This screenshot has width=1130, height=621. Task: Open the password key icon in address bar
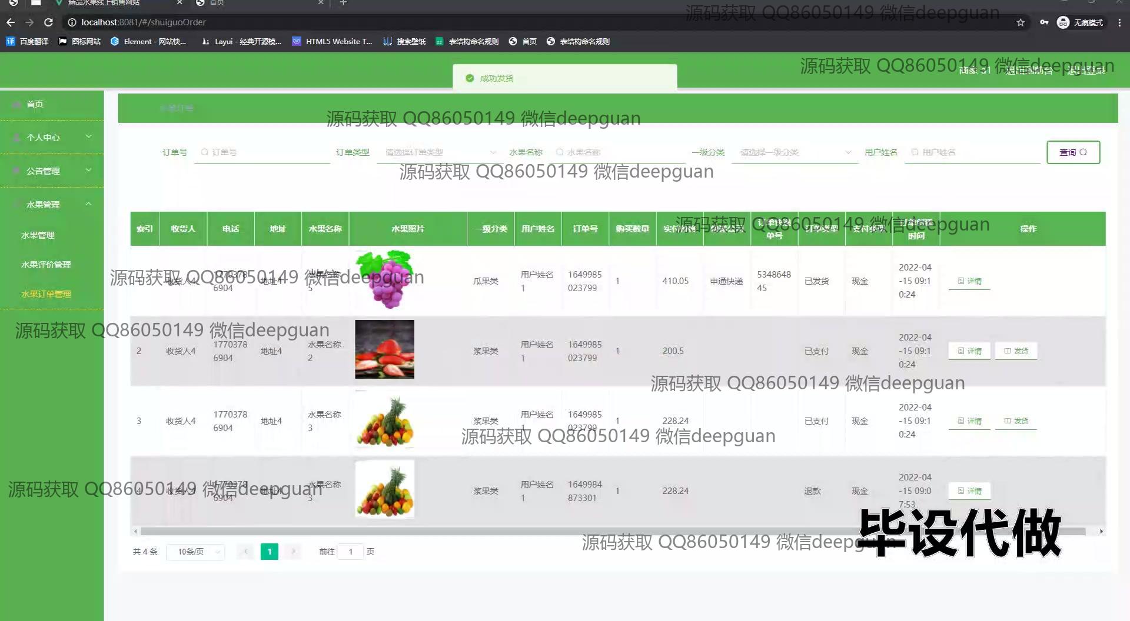[1043, 22]
